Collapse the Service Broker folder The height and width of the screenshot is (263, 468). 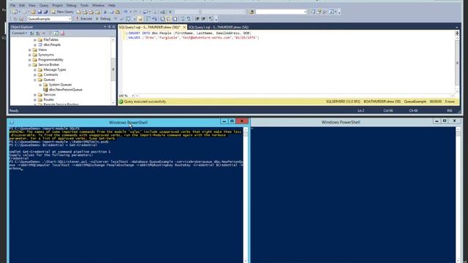coord(29,65)
